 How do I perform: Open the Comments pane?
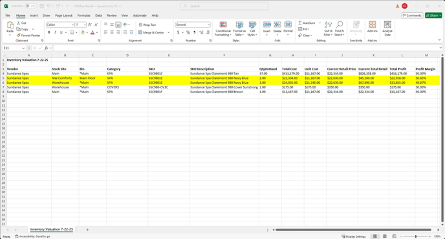point(412,16)
